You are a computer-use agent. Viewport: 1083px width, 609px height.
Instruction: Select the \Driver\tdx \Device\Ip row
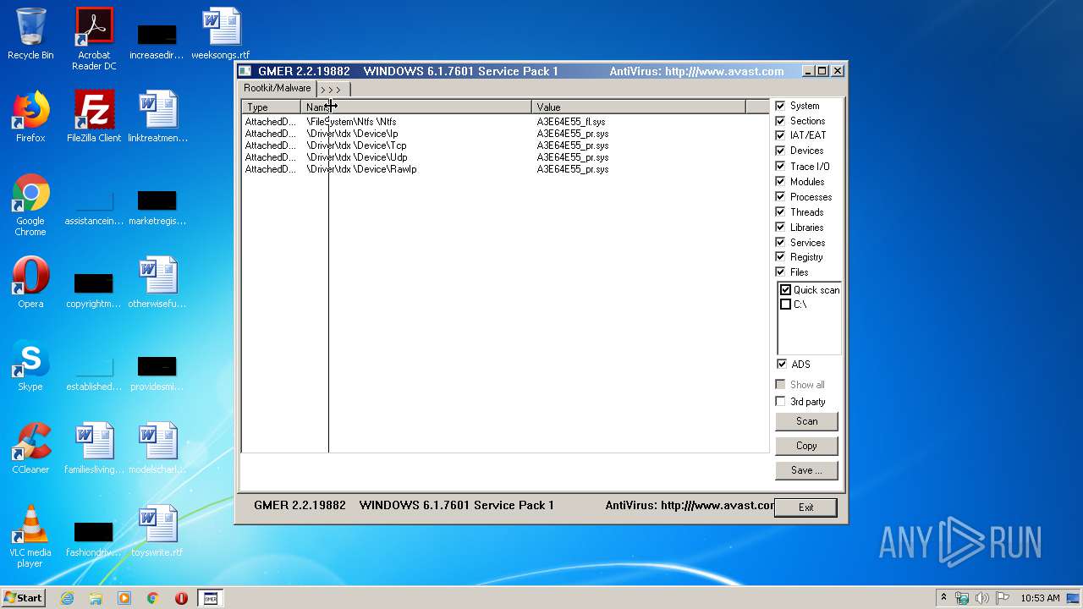coord(505,134)
